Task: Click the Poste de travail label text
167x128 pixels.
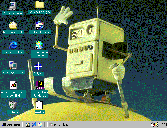Action: pyautogui.click(x=12, y=13)
